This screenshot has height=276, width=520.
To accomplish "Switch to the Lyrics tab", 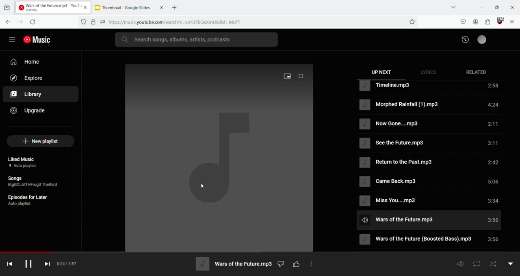I will click(x=429, y=73).
